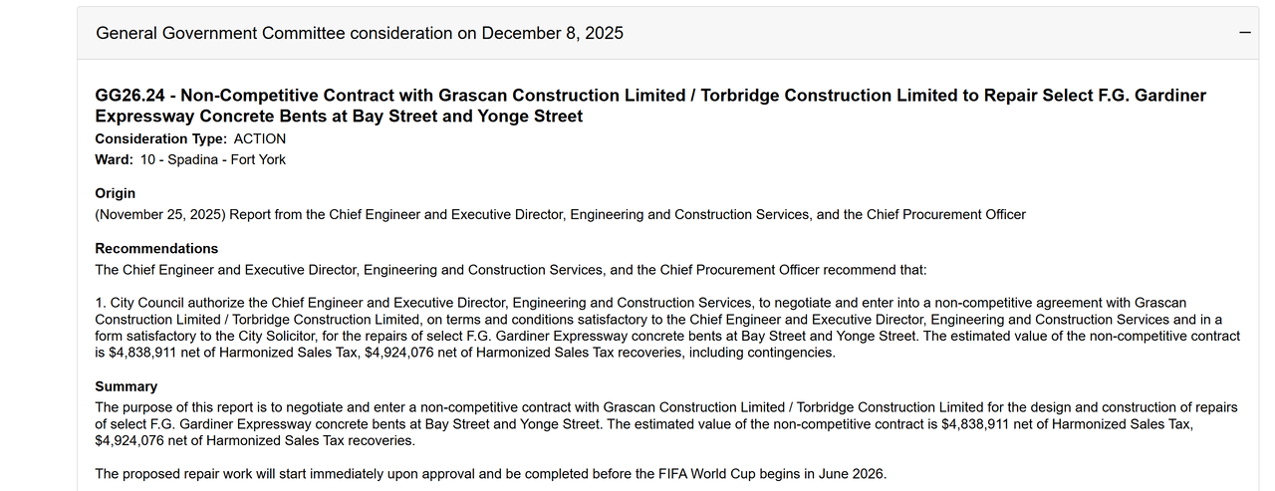The width and height of the screenshot is (1275, 491).
Task: Click recommendation 1 starting with City Council authorize
Action: pyautogui.click(x=667, y=328)
